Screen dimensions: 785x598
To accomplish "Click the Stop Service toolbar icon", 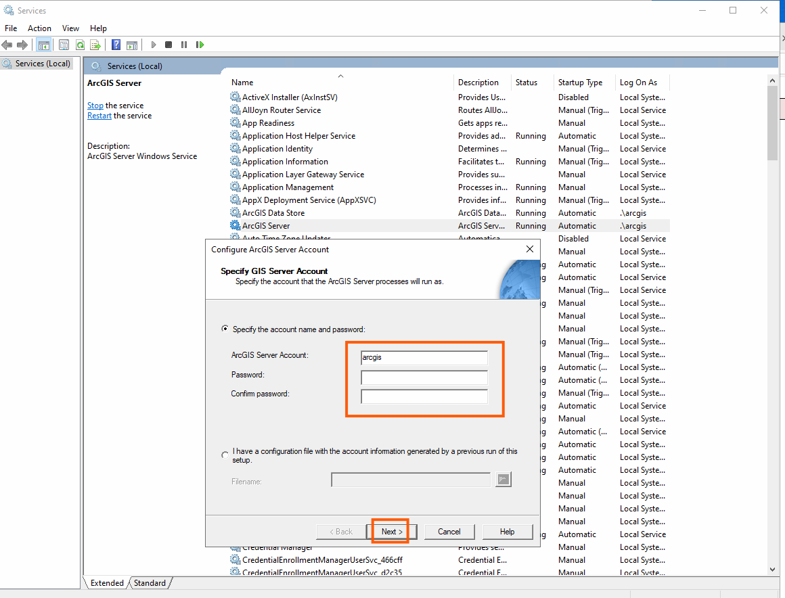I will click(x=169, y=45).
